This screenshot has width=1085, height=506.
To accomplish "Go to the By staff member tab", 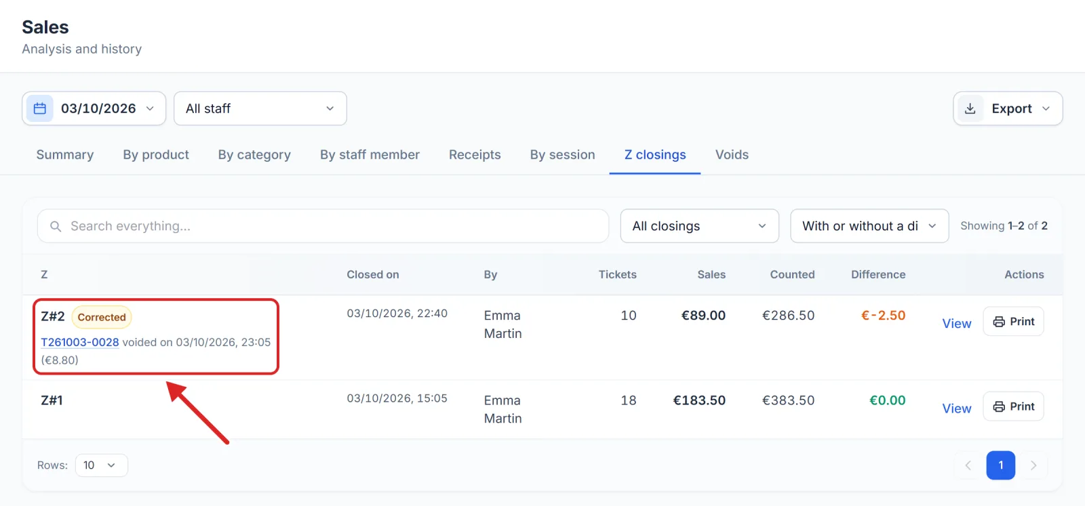I will [x=370, y=155].
